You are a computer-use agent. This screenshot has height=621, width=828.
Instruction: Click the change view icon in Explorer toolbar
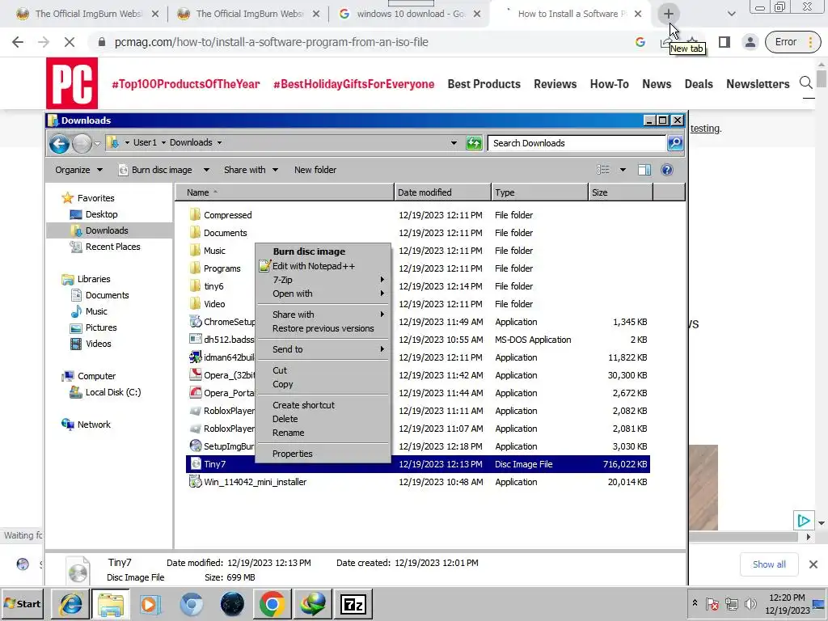coord(603,170)
